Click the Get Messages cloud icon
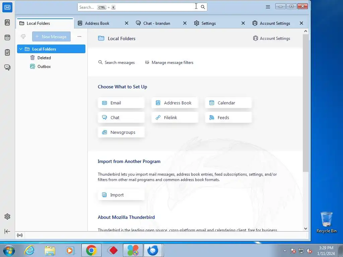Screen dimensions: 343x257 (23, 36)
